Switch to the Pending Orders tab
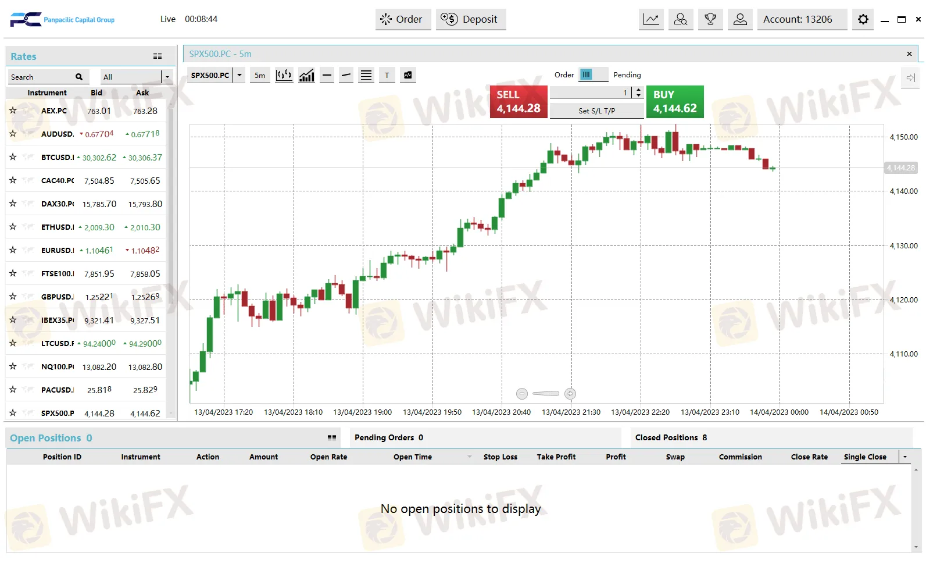This screenshot has width=926, height=563. (x=388, y=437)
